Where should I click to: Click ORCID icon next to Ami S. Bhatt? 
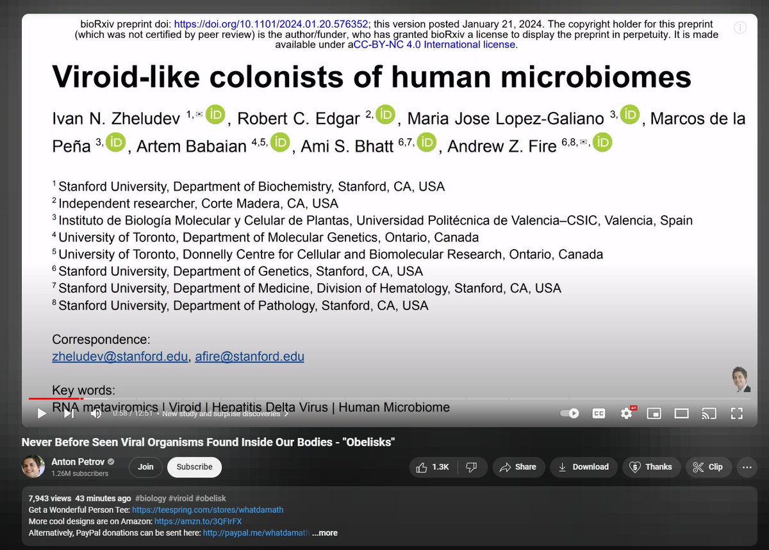click(426, 142)
